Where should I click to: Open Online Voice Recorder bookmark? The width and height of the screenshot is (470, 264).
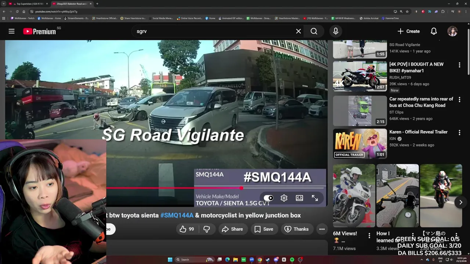(190, 18)
